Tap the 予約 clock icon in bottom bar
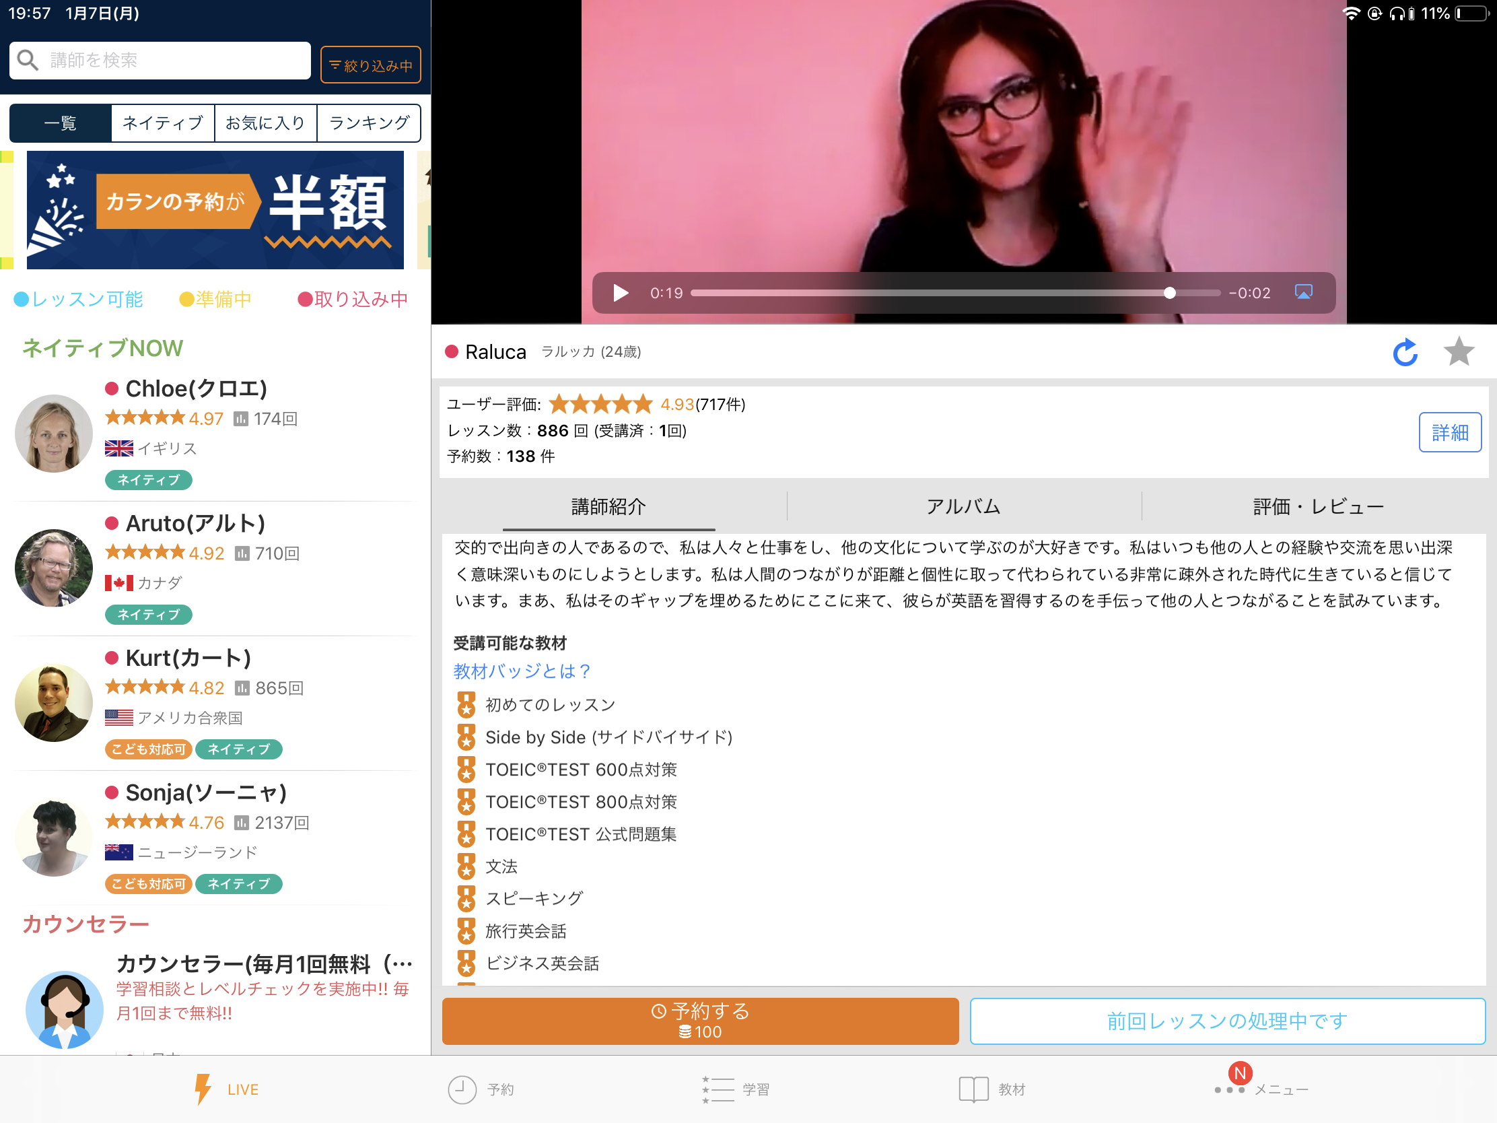Image resolution: width=1497 pixels, height=1123 pixels. coord(462,1089)
